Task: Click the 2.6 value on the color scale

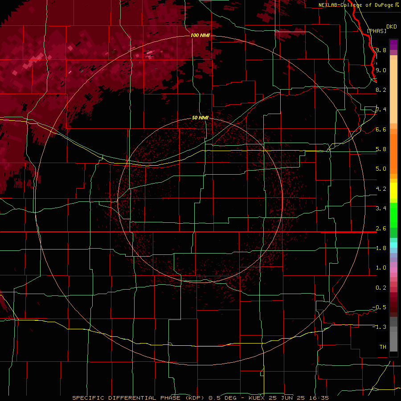Action: click(381, 229)
